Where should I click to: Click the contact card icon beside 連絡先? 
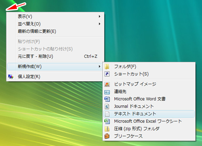tap(107, 92)
